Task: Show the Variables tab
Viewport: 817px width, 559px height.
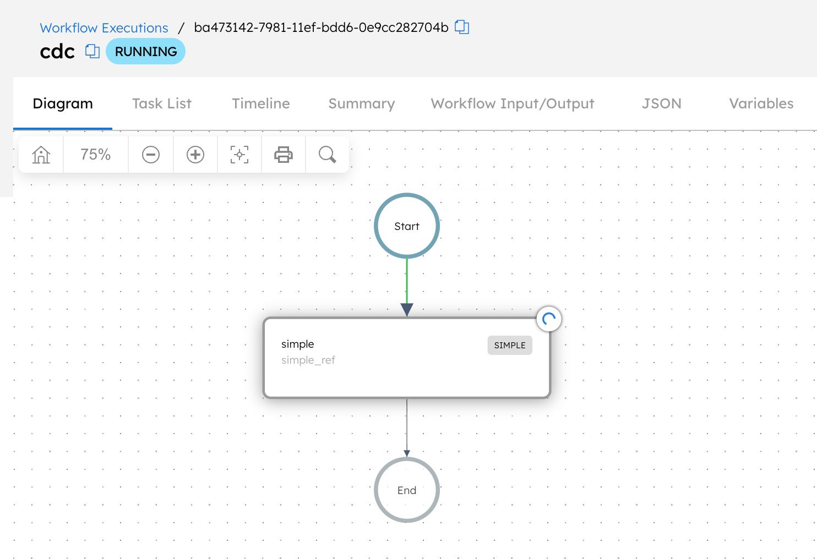Action: 761,103
